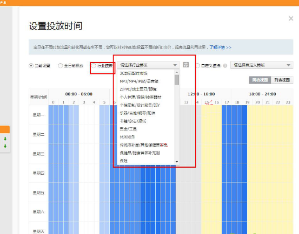Click hour 2 column header
Viewport: 299px width, 234px height.
74,102
